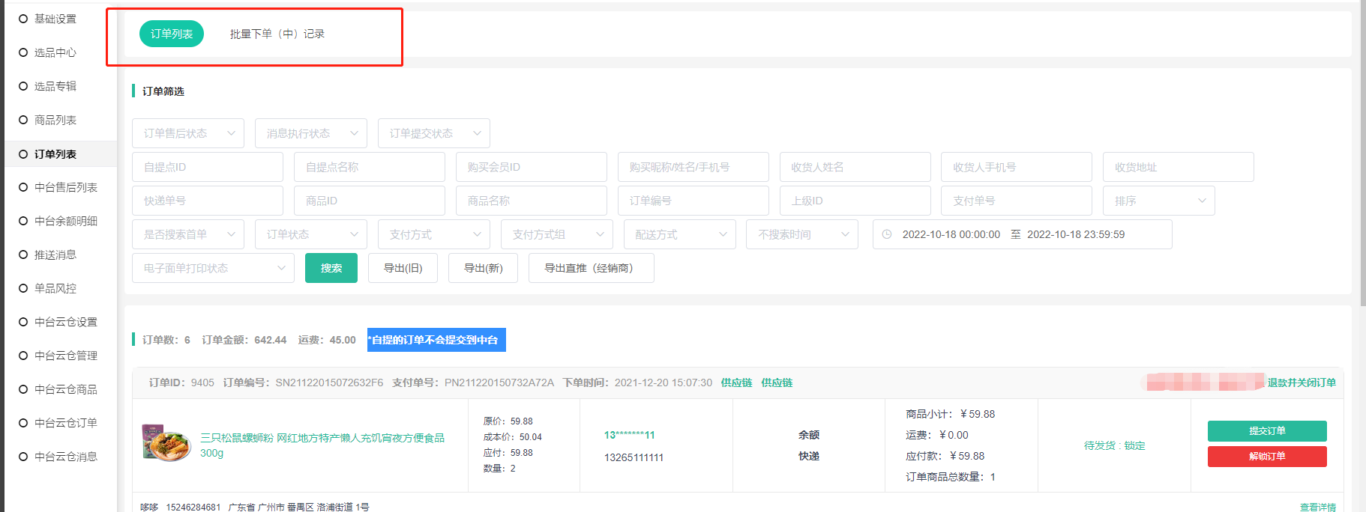Click the clock icon in date range field

pyautogui.click(x=887, y=234)
